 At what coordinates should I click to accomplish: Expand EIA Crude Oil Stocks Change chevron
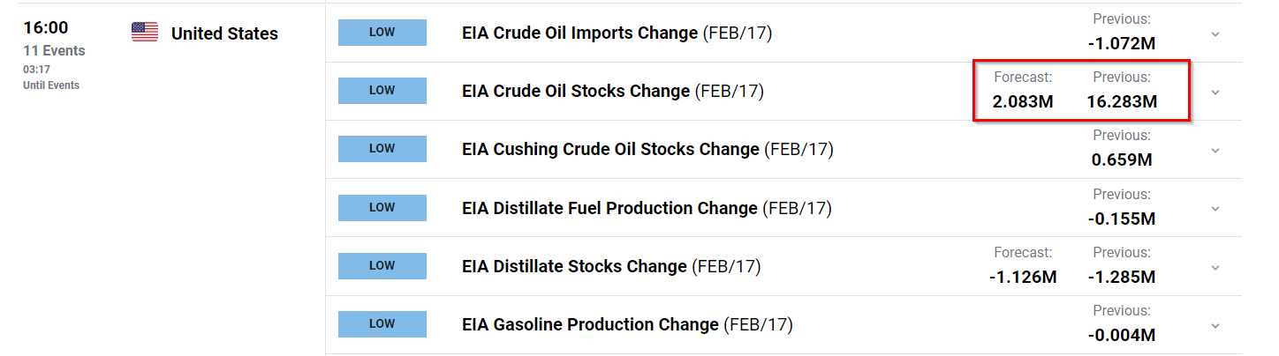point(1215,93)
